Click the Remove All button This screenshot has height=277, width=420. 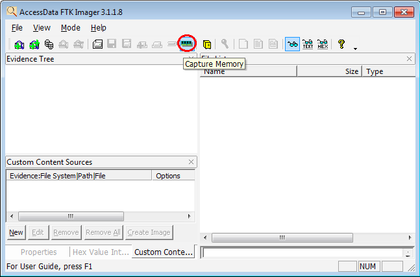(x=103, y=232)
